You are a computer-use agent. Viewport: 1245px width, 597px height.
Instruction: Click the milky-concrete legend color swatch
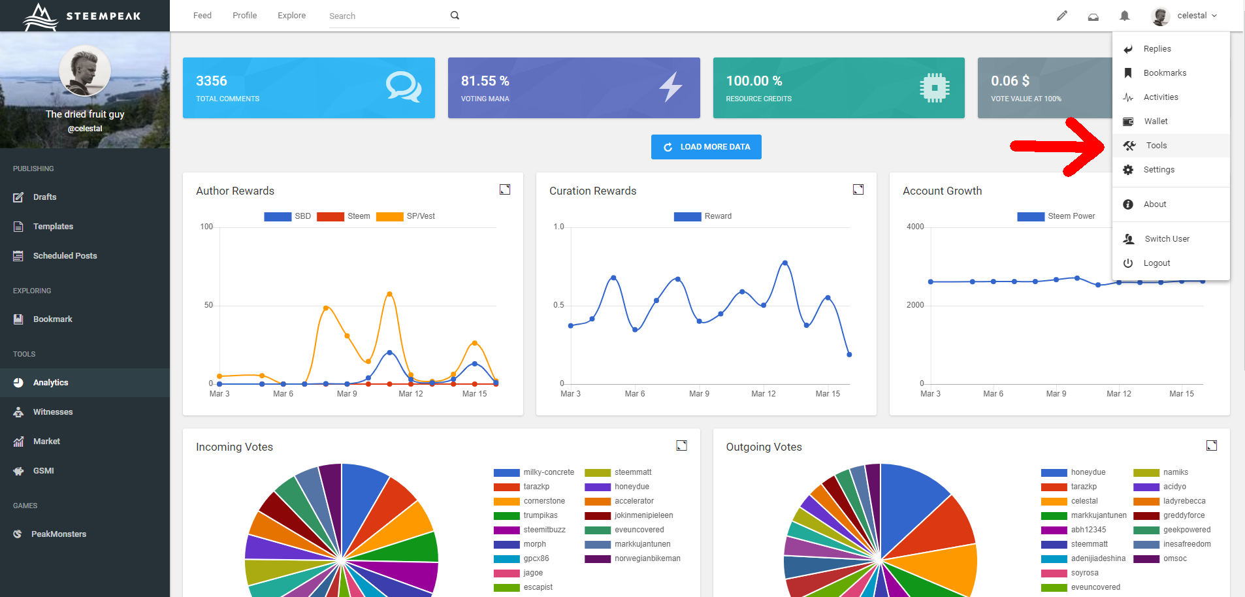point(506,472)
